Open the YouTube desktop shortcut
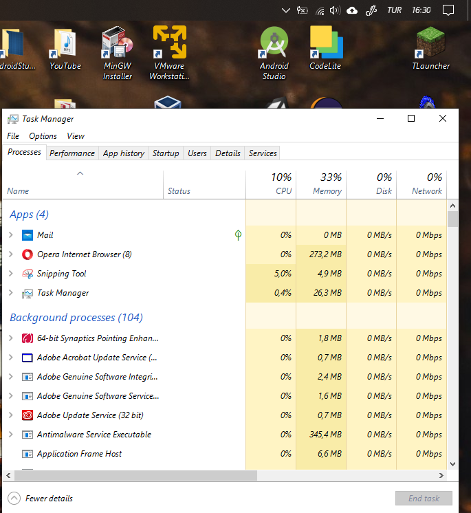Screen dimensions: 471x513 (x=65, y=49)
